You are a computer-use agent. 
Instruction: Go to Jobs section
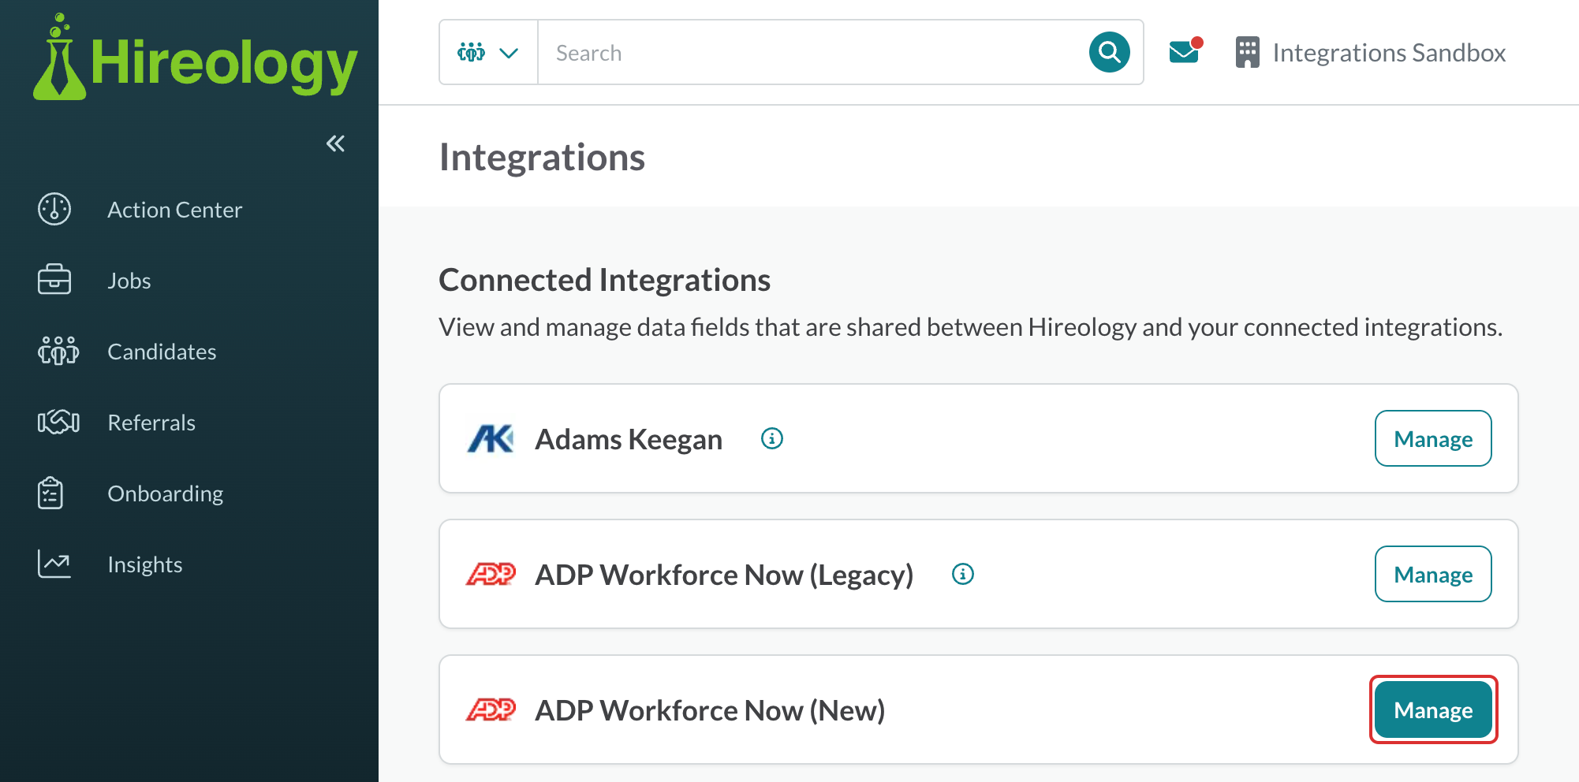(x=129, y=281)
